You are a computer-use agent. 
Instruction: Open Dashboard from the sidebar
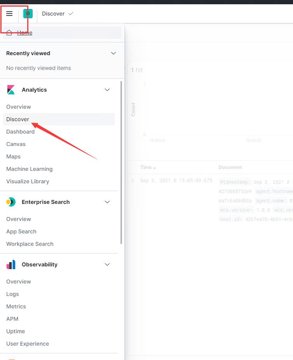20,132
